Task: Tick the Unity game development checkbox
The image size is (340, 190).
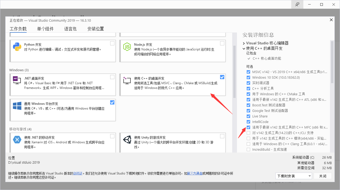Action: [x=222, y=136]
